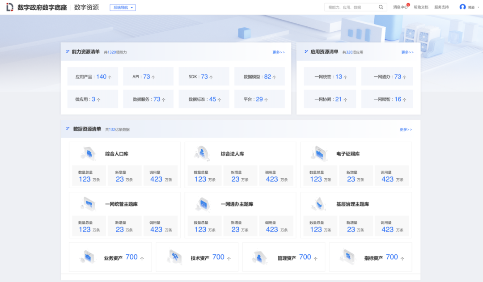The height and width of the screenshot is (282, 483).
Task: Go to 服务支持 in the top bar
Action: pos(441,8)
